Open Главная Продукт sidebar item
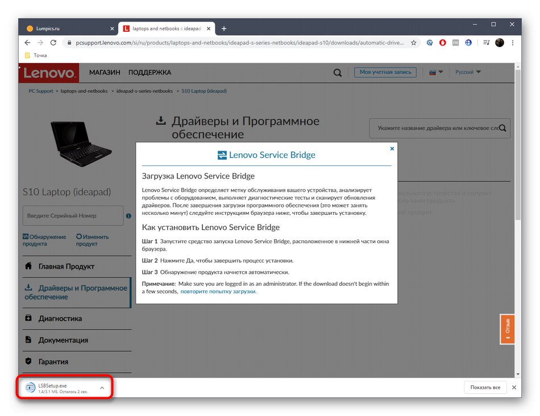This screenshot has width=540, height=416. (x=77, y=267)
